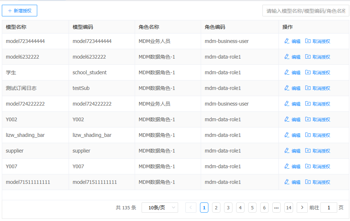
Task: Focus the model name search input field
Action: pyautogui.click(x=305, y=11)
